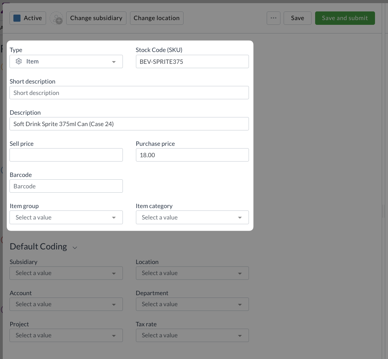The width and height of the screenshot is (388, 359).
Task: Collapse the Default Coding section chevron
Action: tap(75, 247)
